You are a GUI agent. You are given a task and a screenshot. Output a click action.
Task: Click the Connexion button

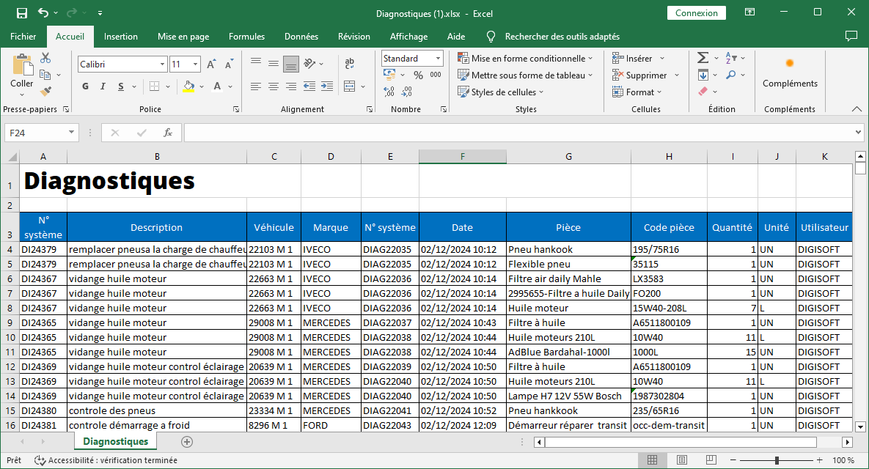pyautogui.click(x=697, y=12)
